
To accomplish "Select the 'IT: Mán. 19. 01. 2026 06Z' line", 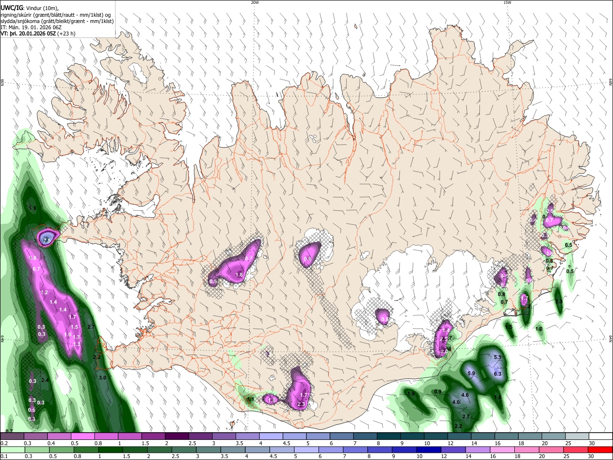I will coord(31,28).
